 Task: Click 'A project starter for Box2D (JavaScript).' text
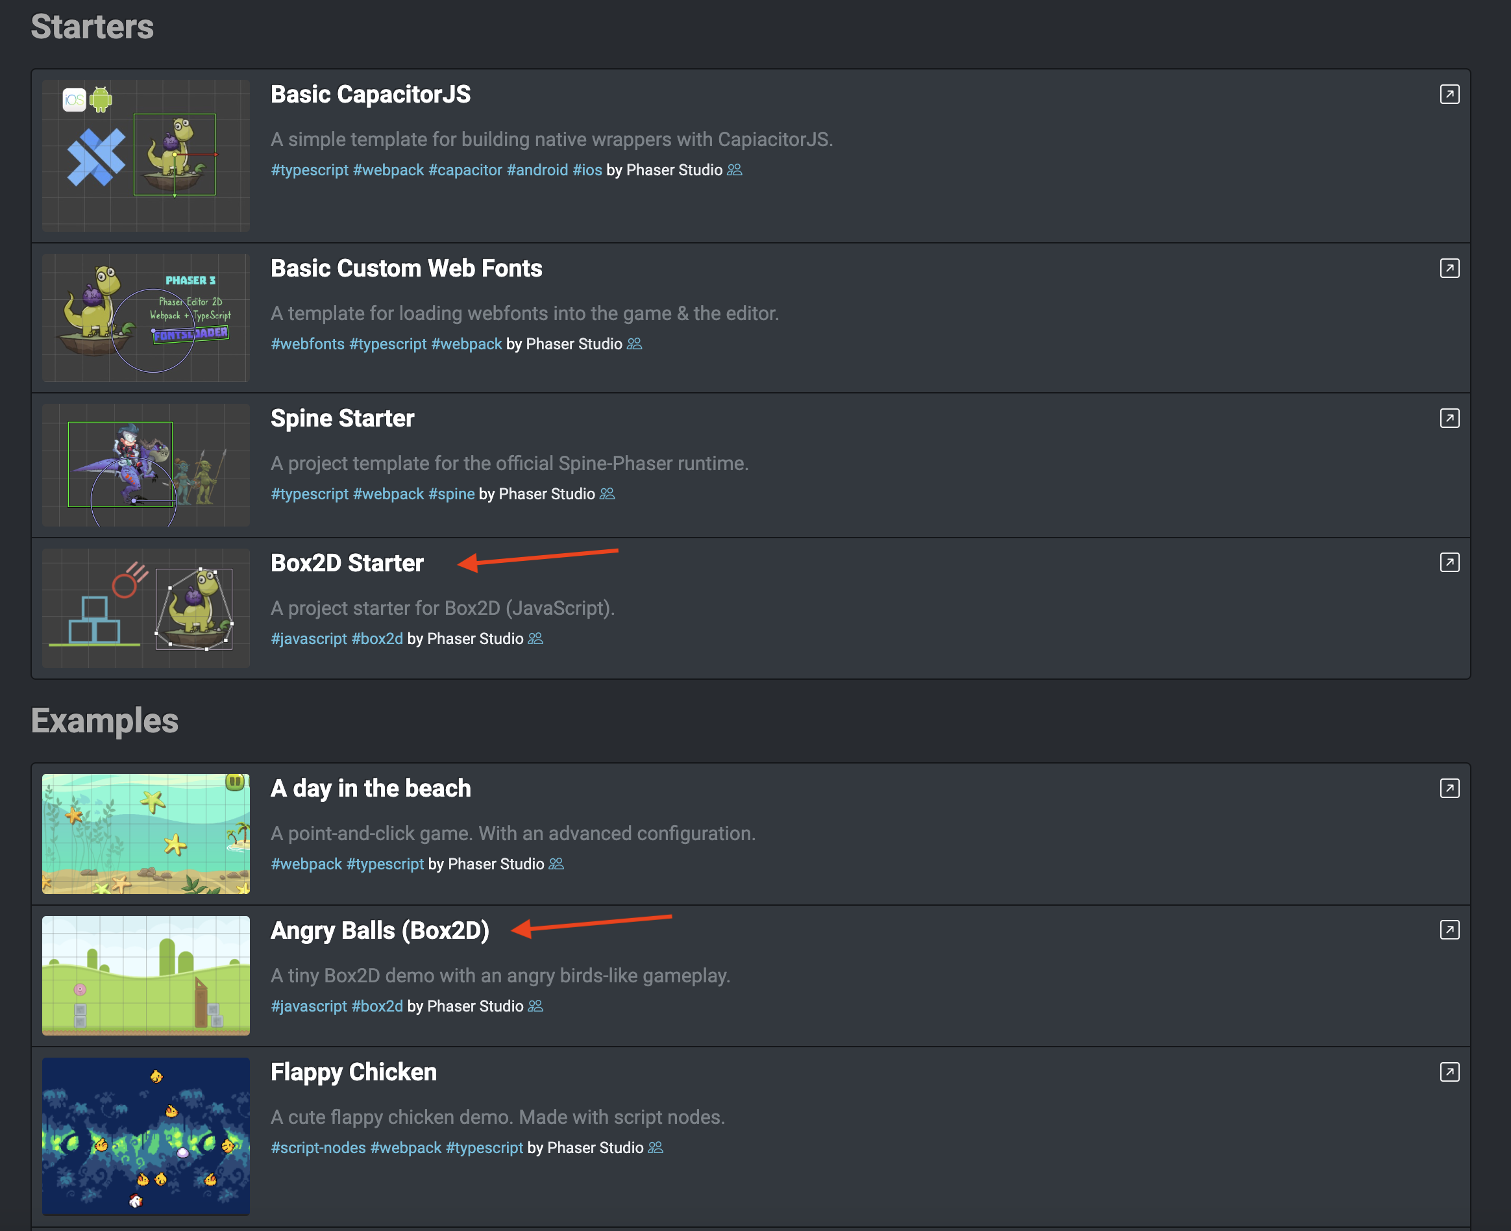[x=443, y=608]
